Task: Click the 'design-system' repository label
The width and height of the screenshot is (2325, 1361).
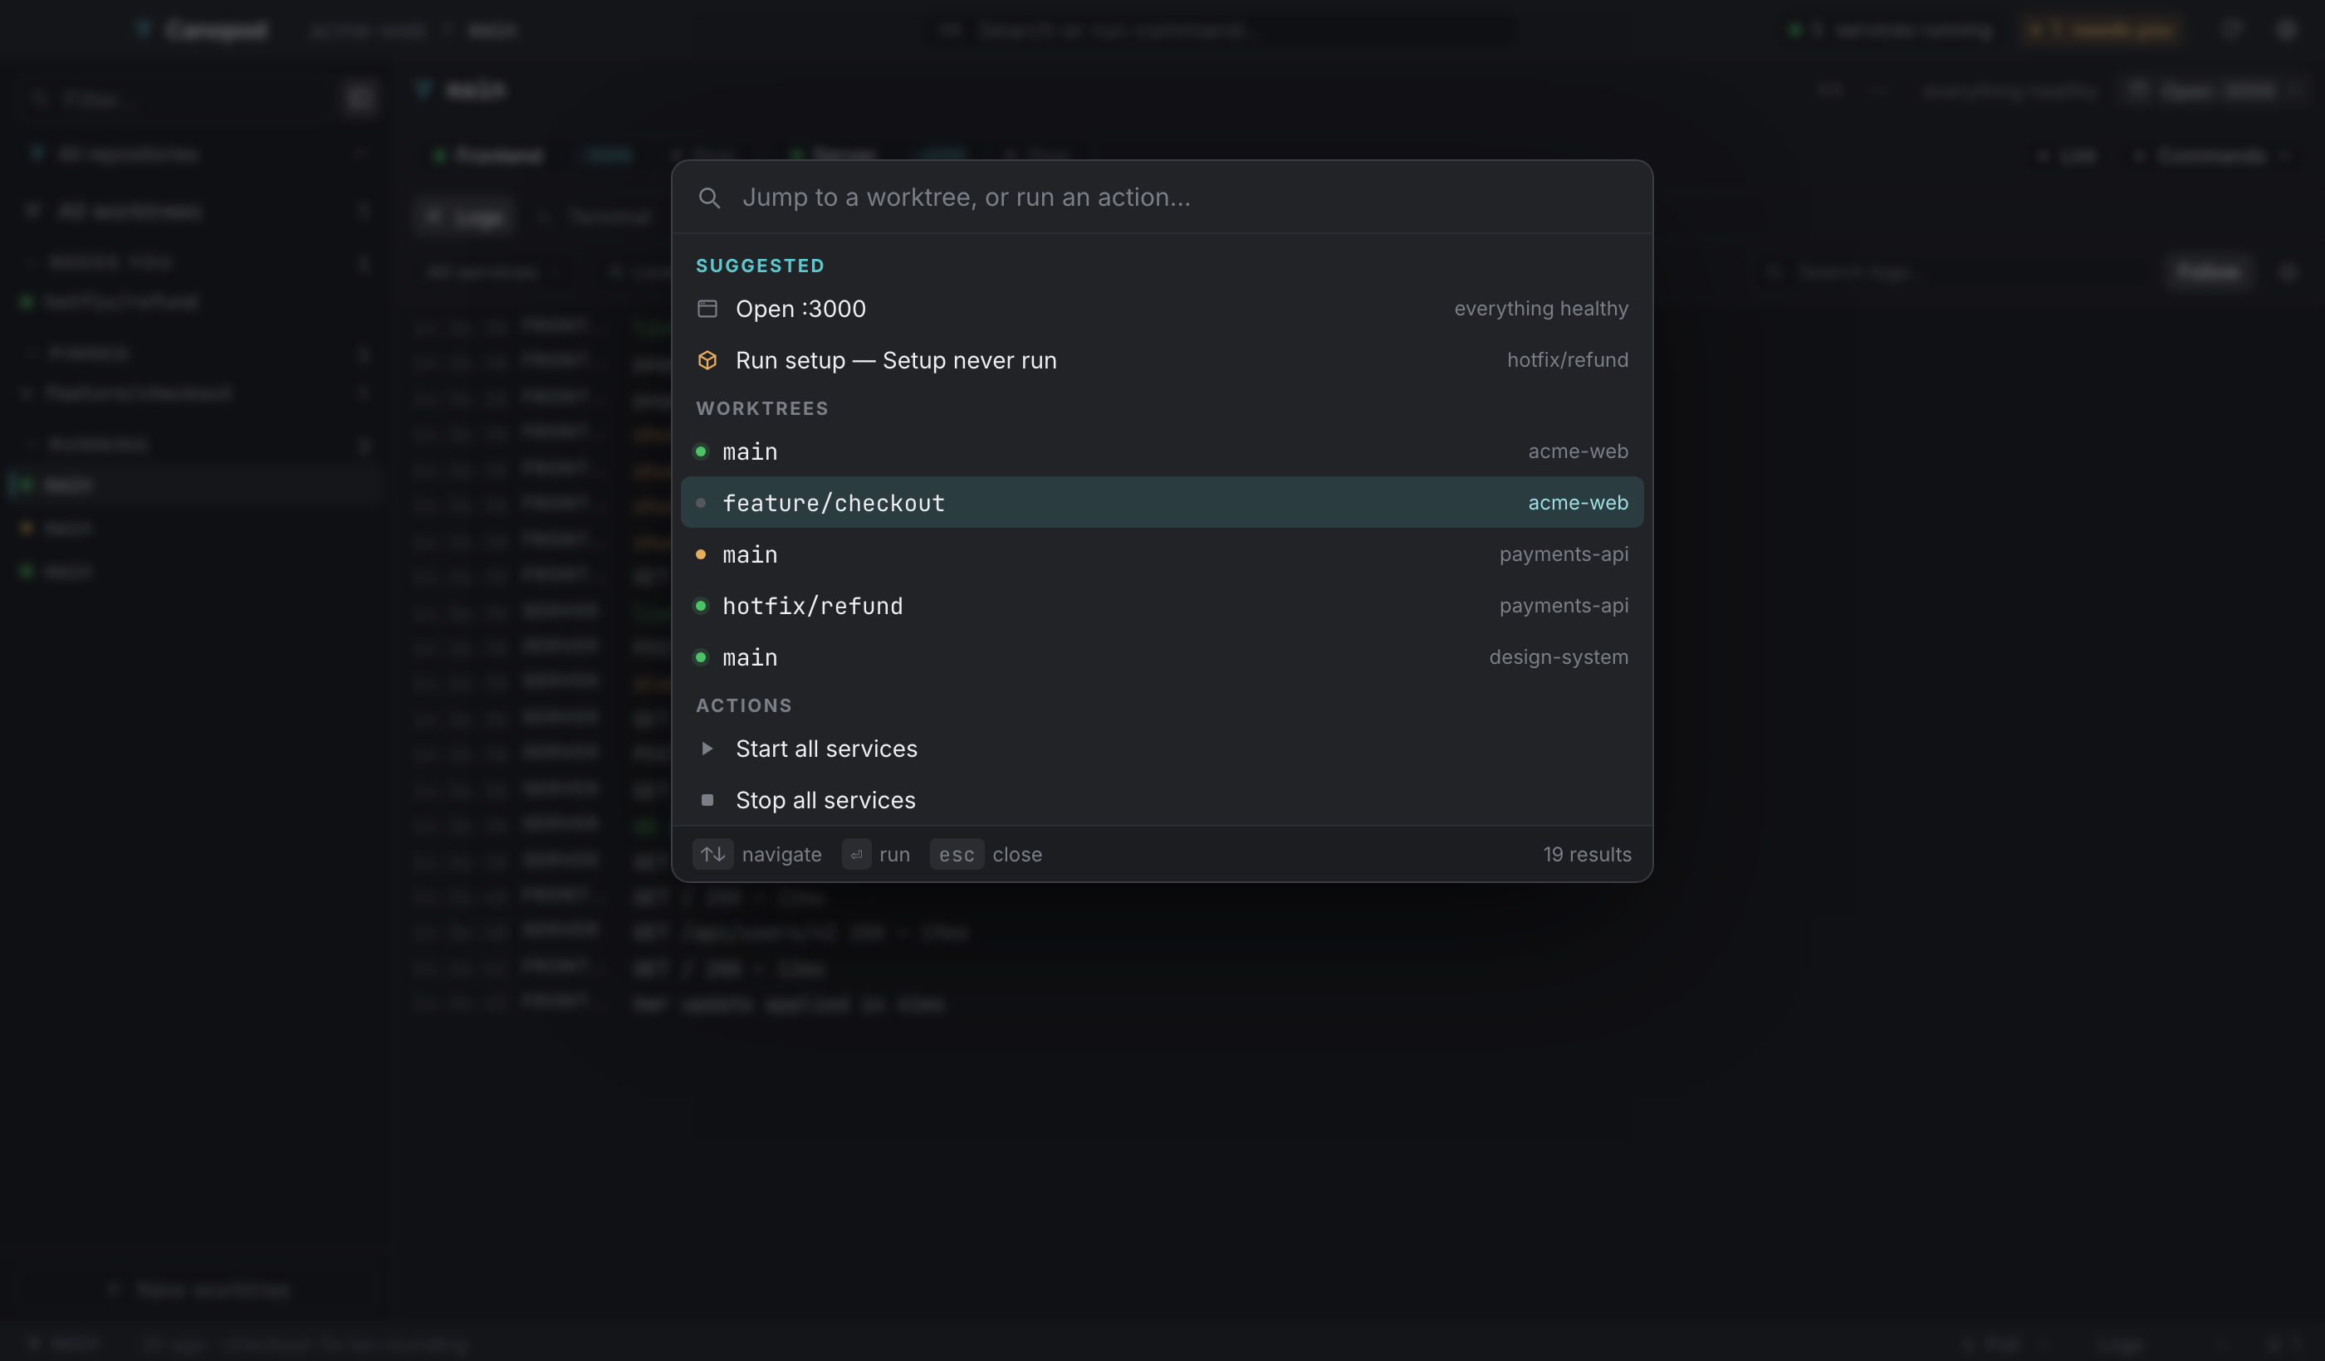Action: [1559, 657]
